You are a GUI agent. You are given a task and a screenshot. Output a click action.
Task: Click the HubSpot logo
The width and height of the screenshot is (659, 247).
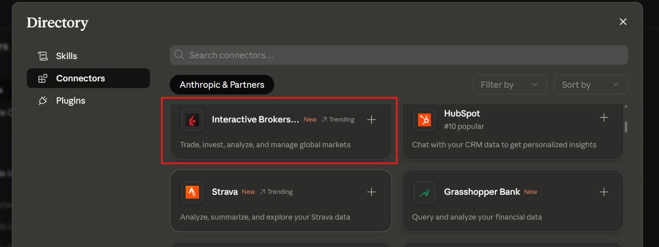[x=425, y=120]
